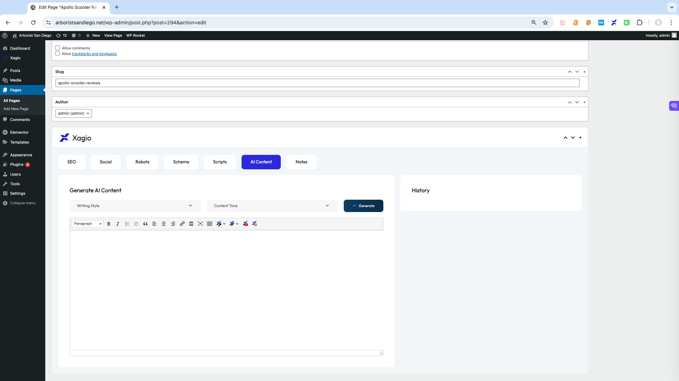The image size is (679, 381).
Task: Move Author panel down
Action: [x=577, y=102]
